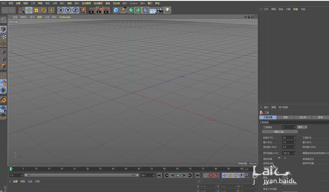Click the 帧率(FPS) value field
329x192 pixels.
coord(288,138)
